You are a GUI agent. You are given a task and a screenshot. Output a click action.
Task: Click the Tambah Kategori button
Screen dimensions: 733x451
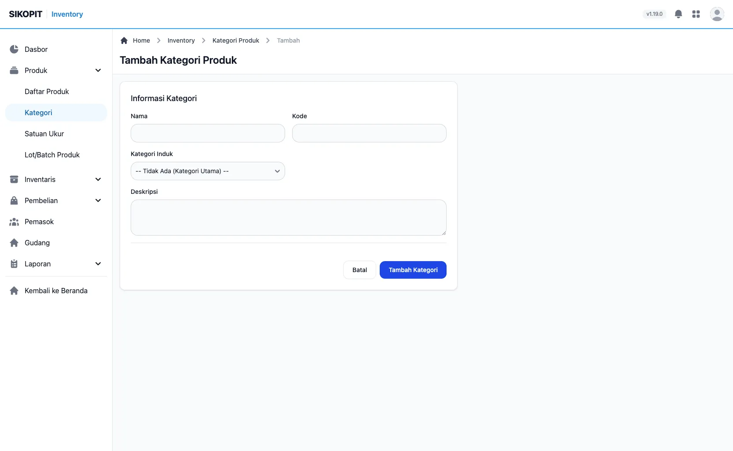(413, 270)
